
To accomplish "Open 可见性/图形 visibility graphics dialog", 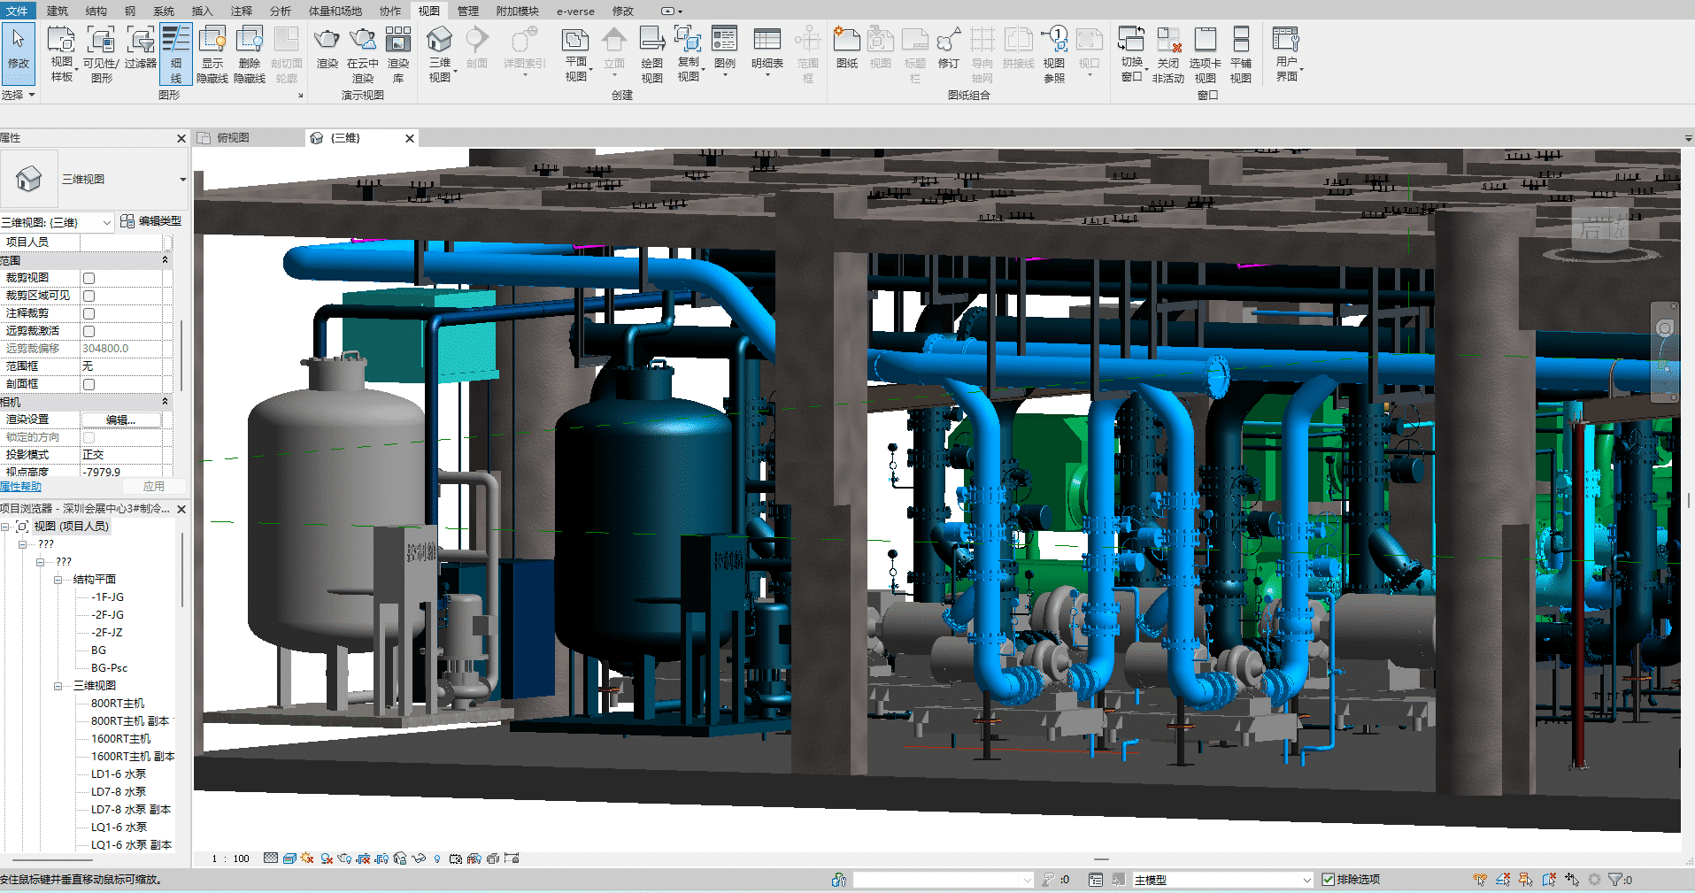I will 101,53.
